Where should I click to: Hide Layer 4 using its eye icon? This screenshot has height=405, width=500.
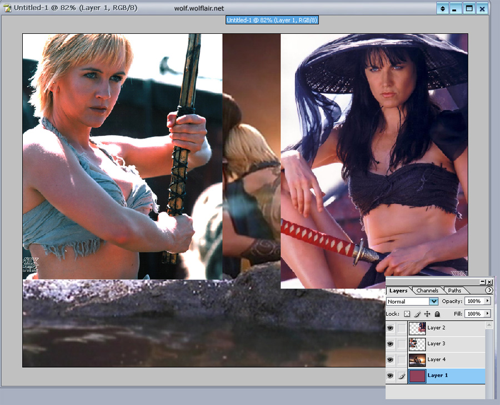[x=390, y=360]
